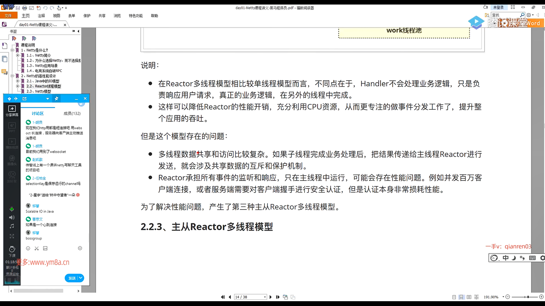Click the scissors screenshot icon in chat
The height and width of the screenshot is (306, 545).
[x=37, y=248]
